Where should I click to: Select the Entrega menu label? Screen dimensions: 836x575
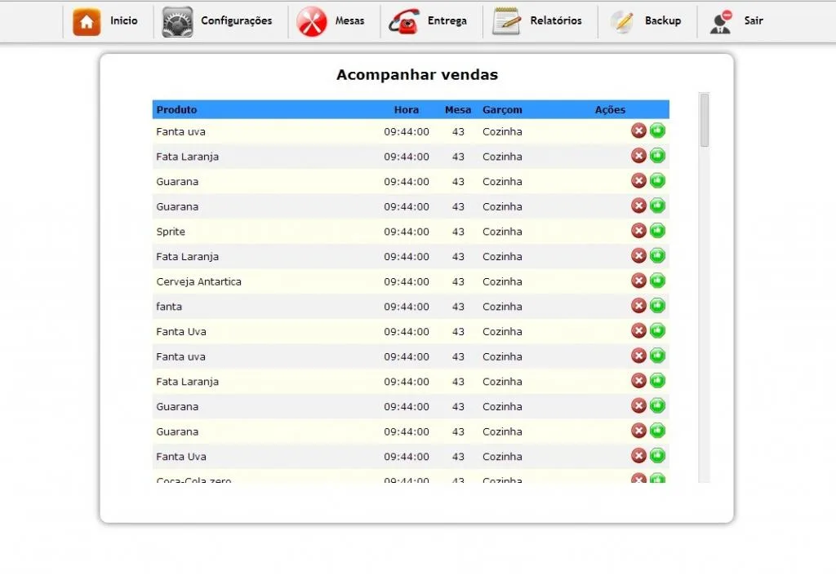pos(447,20)
